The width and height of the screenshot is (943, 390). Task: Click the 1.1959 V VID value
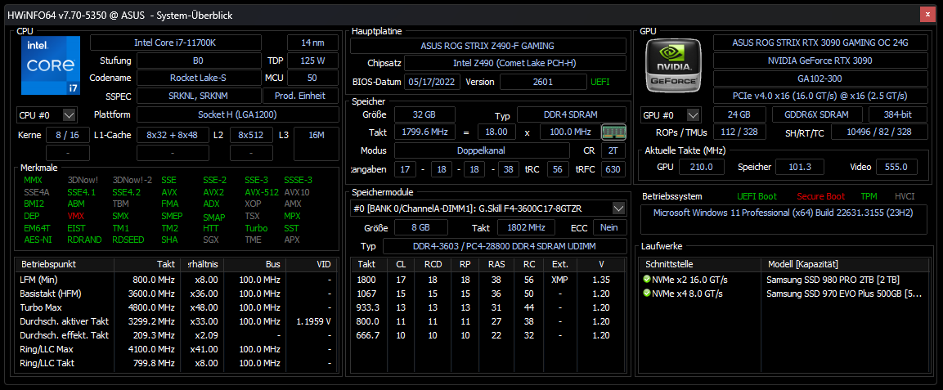[x=314, y=321]
